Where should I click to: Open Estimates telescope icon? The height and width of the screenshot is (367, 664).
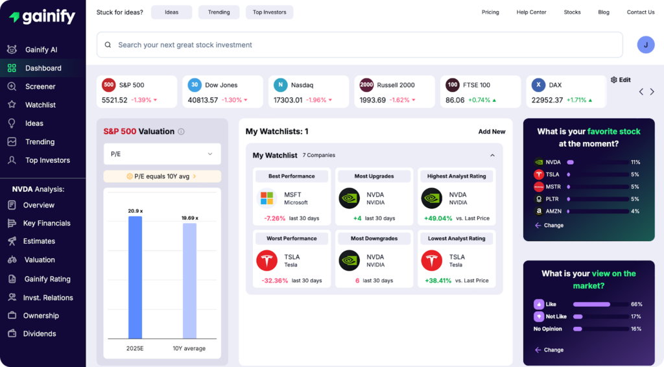click(12, 241)
